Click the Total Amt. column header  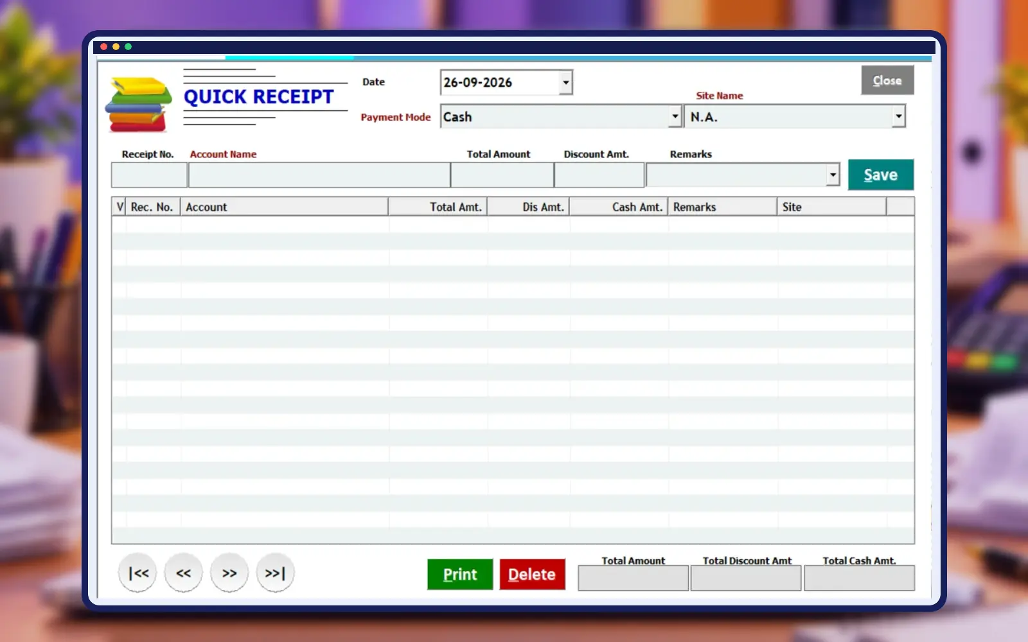tap(438, 207)
